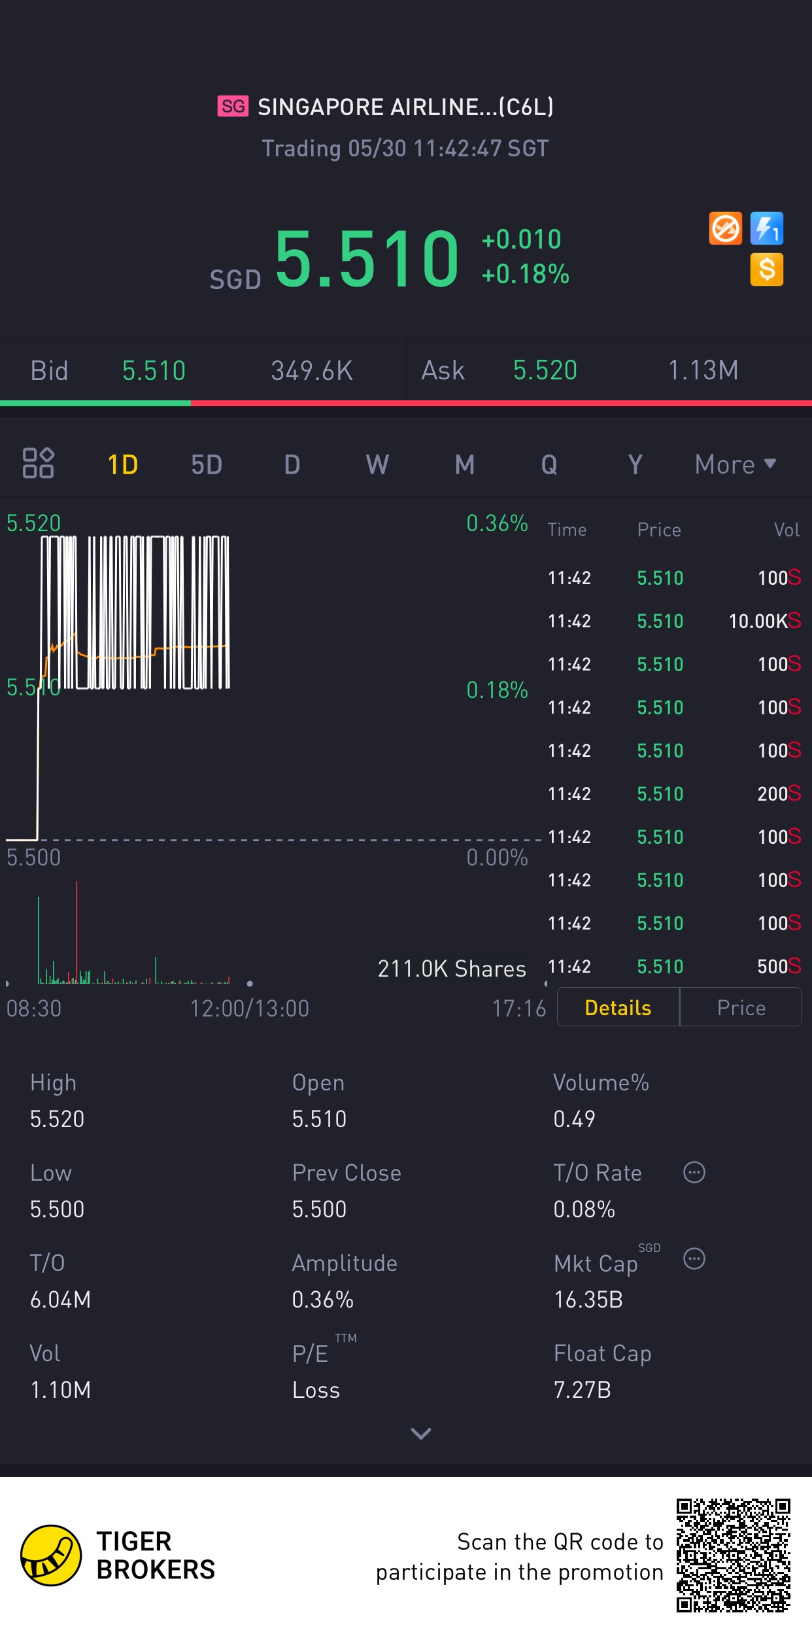Tap the Vol value 1.10M
812x1634 pixels.
click(61, 1390)
